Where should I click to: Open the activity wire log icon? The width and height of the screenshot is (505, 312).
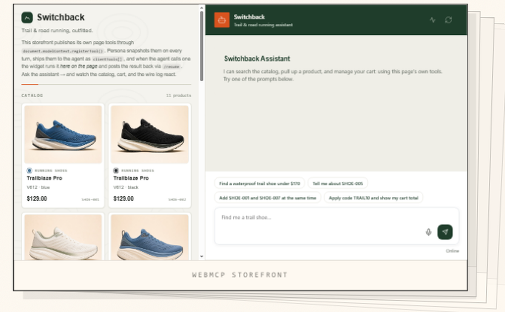point(433,20)
